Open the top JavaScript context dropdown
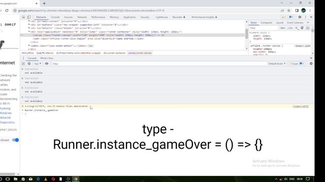Screen dimensions: 325x182 [38, 64]
